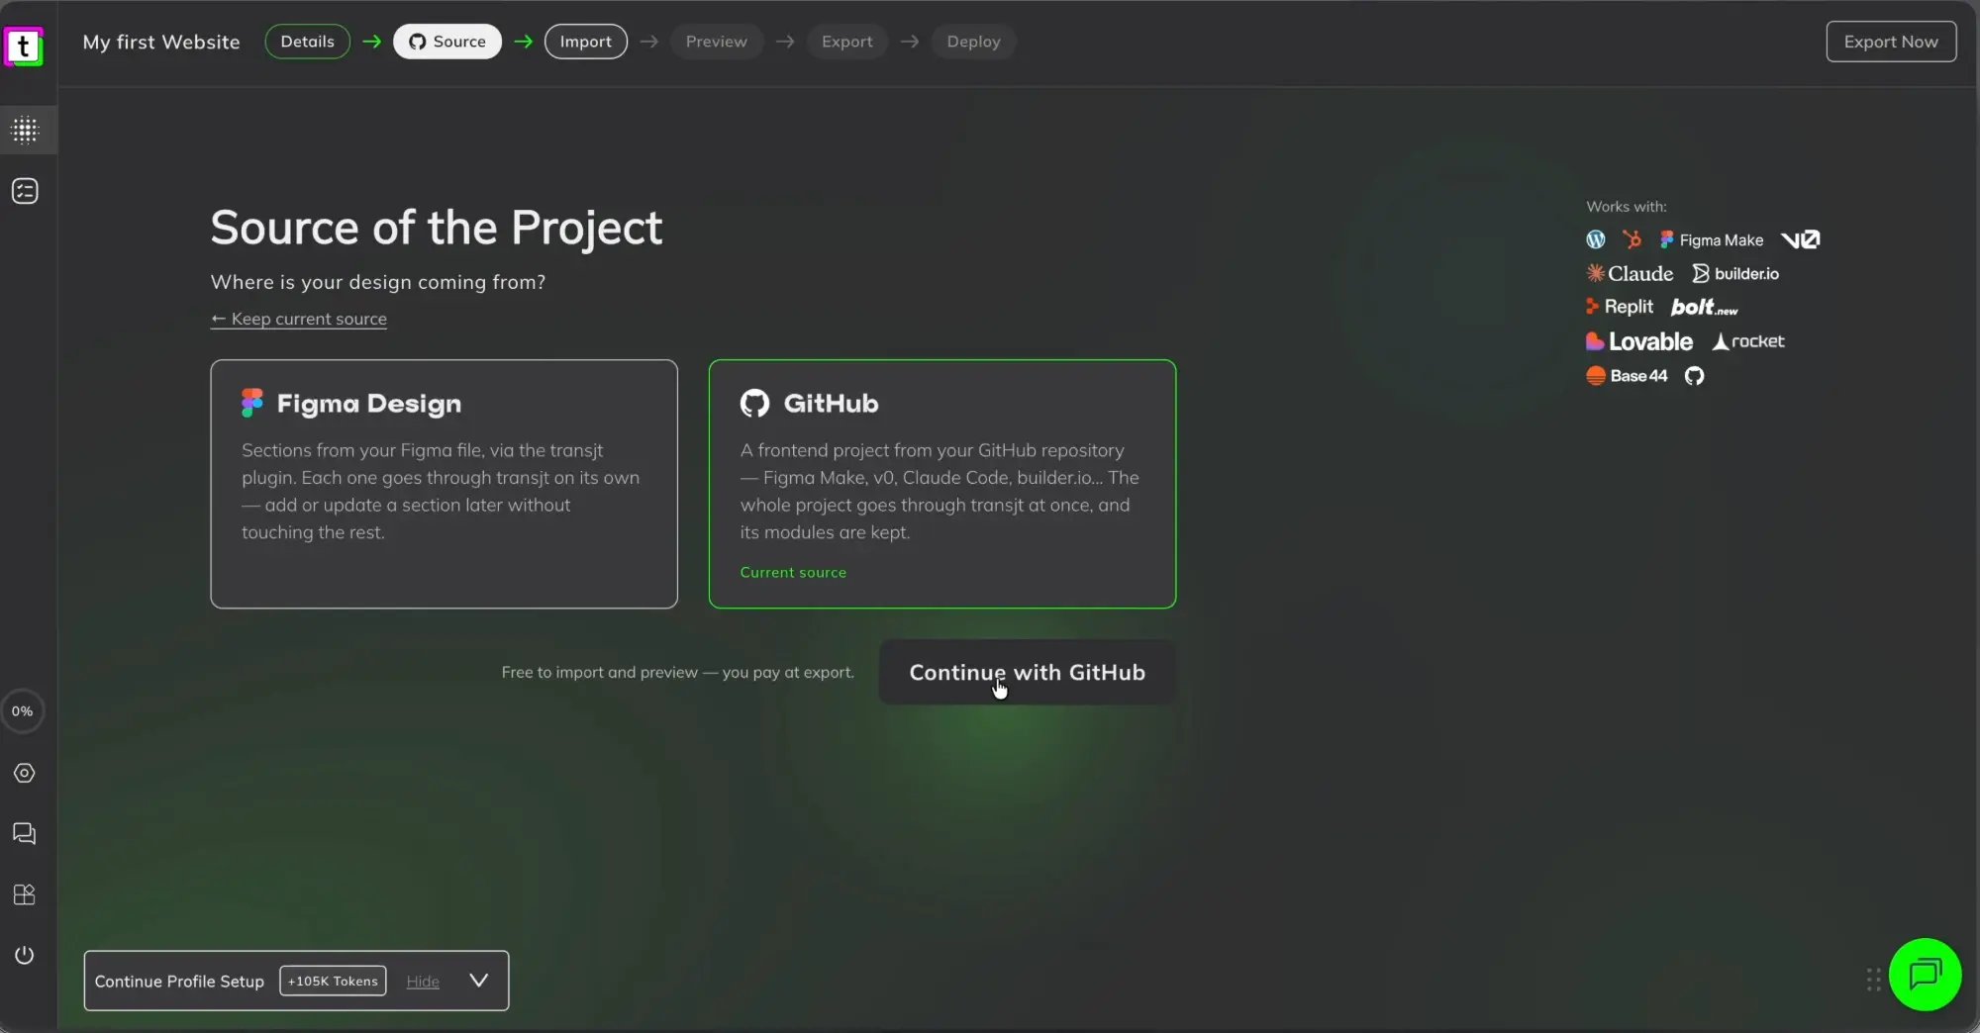Select the GitHub source card
This screenshot has width=1980, height=1033.
(942, 484)
